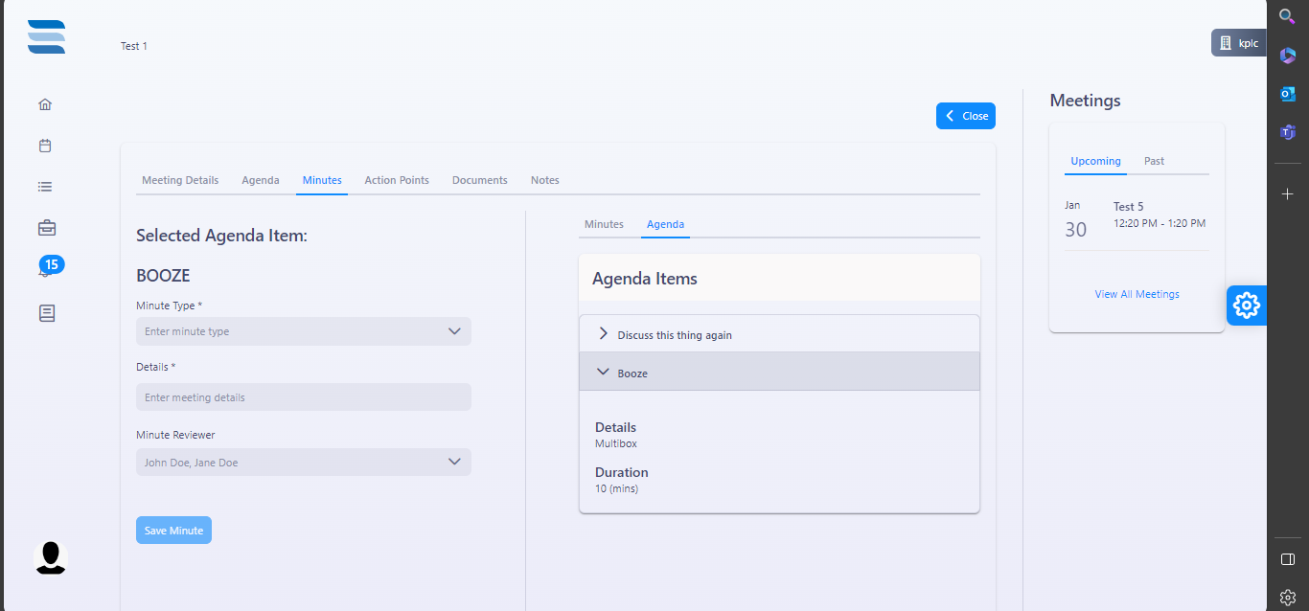Follow the View All Meetings link
The height and width of the screenshot is (611, 1309).
pyautogui.click(x=1137, y=294)
